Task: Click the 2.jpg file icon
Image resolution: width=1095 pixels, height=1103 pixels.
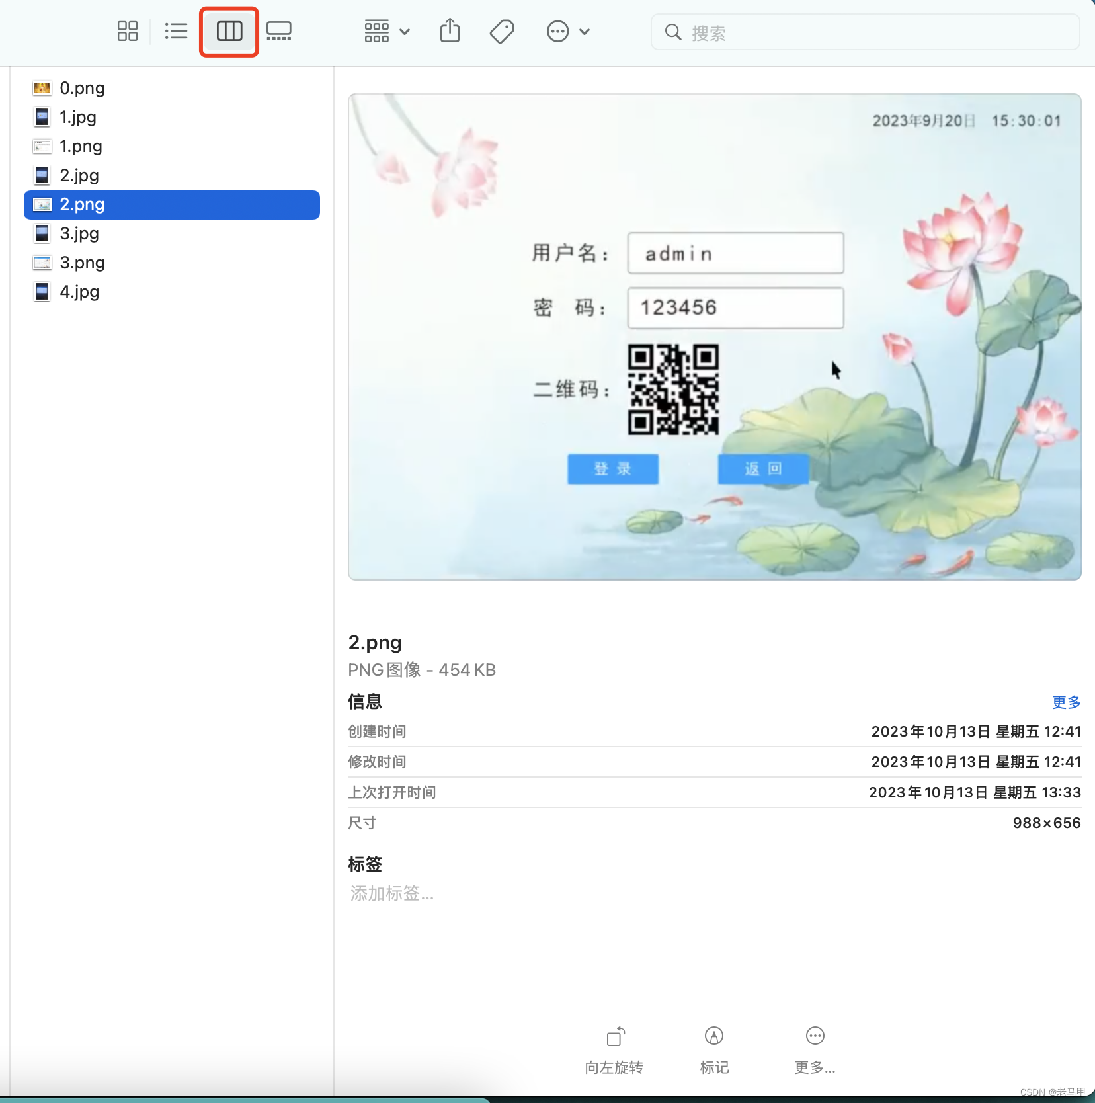Action: tap(42, 175)
